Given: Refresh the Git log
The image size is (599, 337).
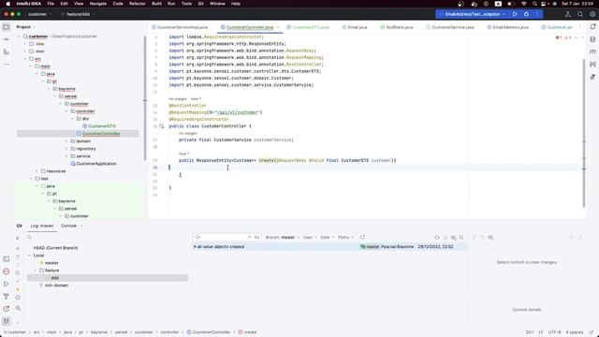Looking at the screenshot, I should pos(437,237).
